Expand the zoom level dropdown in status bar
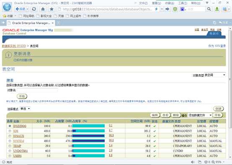The image size is (232, 165). coord(224,162)
